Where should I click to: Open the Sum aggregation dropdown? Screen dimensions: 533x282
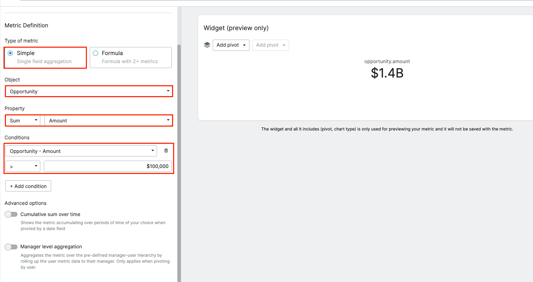pos(23,121)
